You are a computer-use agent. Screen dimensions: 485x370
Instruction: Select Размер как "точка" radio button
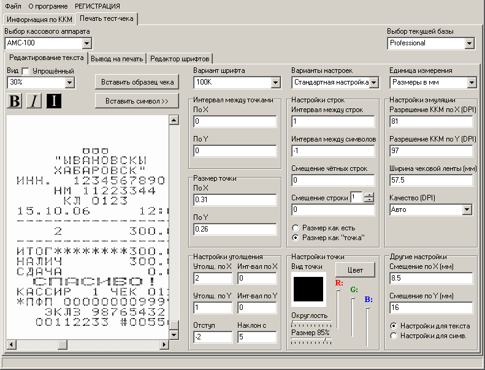[x=297, y=238]
